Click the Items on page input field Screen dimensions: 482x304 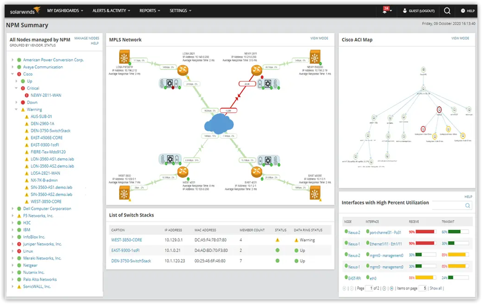tap(423, 288)
